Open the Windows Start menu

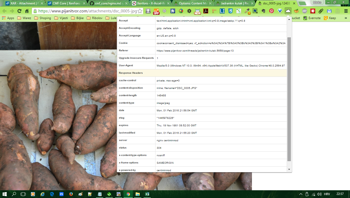click(5, 194)
